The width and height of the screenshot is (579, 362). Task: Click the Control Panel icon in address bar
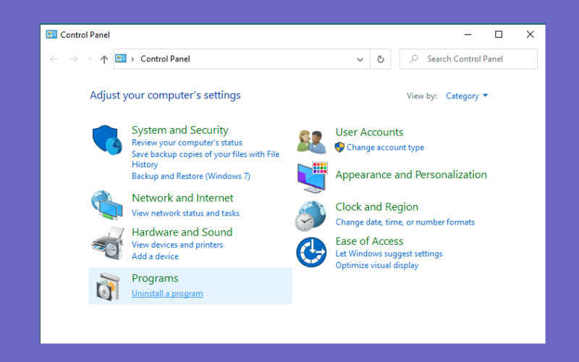point(121,59)
